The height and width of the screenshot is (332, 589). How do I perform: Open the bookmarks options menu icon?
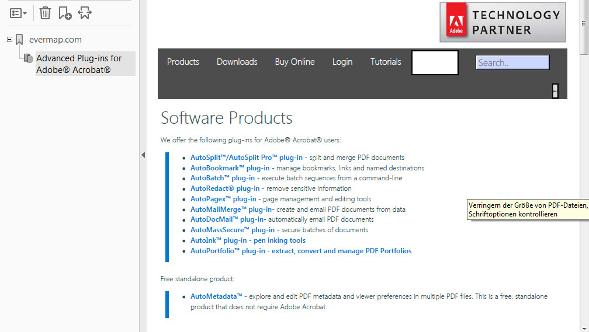pyautogui.click(x=18, y=13)
